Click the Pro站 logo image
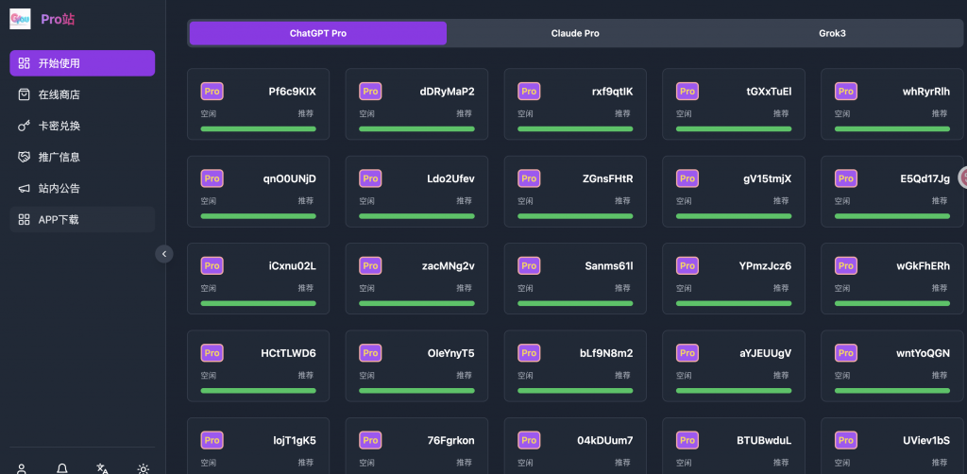This screenshot has height=474, width=967. point(20,19)
